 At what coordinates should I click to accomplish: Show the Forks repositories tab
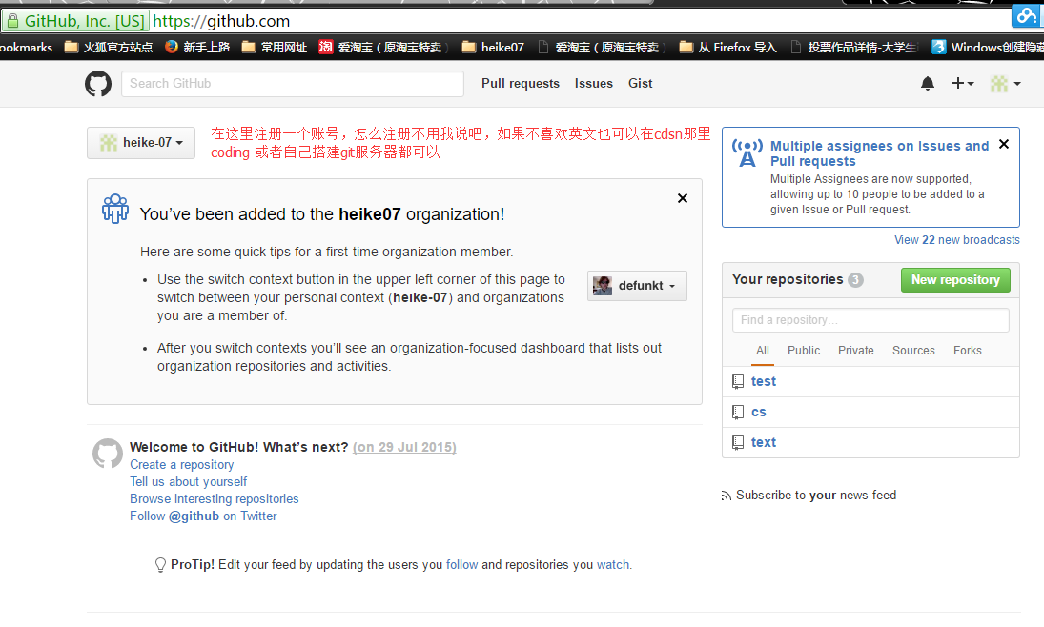pyautogui.click(x=968, y=351)
